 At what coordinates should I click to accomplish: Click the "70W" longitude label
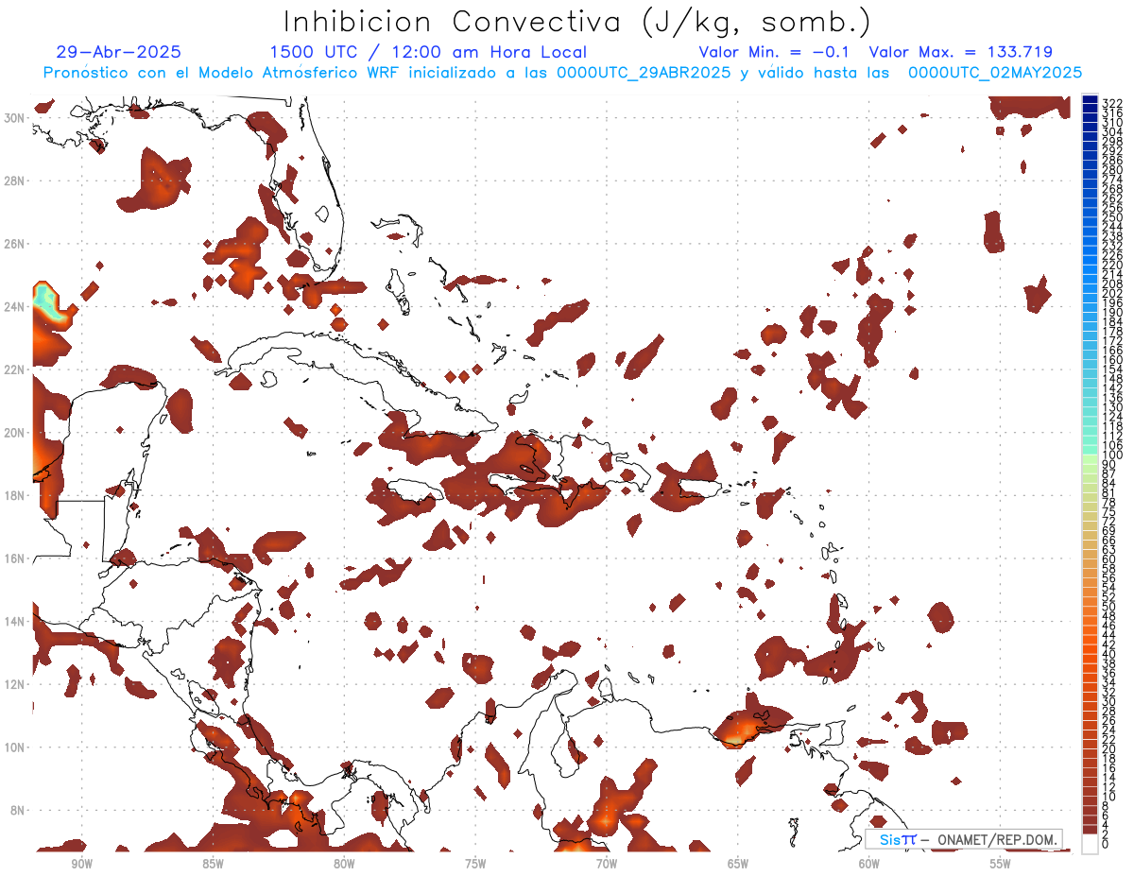(607, 865)
